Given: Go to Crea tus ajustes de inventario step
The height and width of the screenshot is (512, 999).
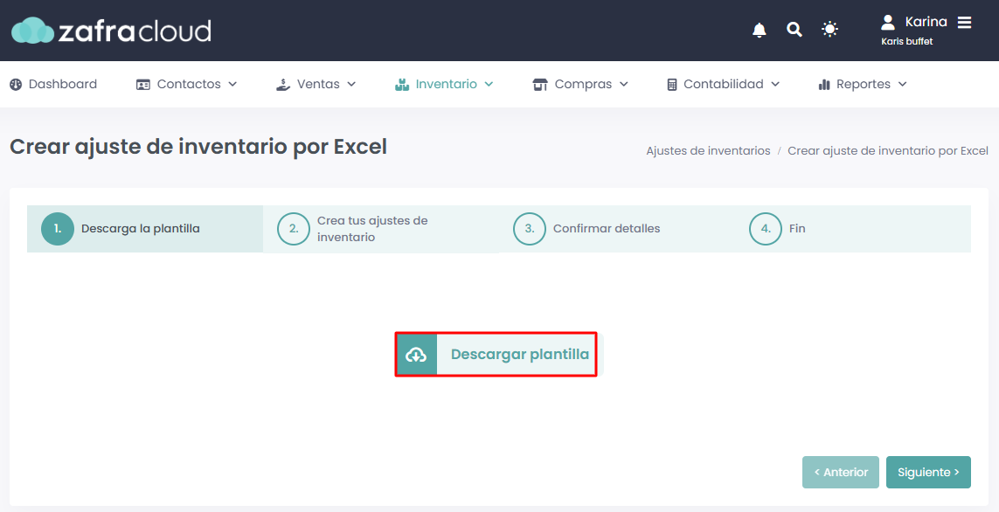Looking at the screenshot, I should coord(381,229).
